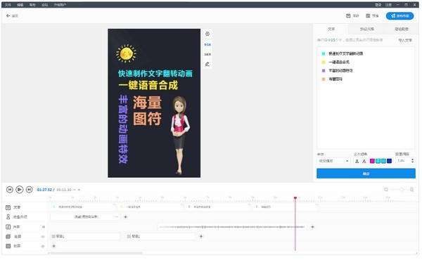Click the wide blue confirm button
422x260 pixels.
pos(366,174)
